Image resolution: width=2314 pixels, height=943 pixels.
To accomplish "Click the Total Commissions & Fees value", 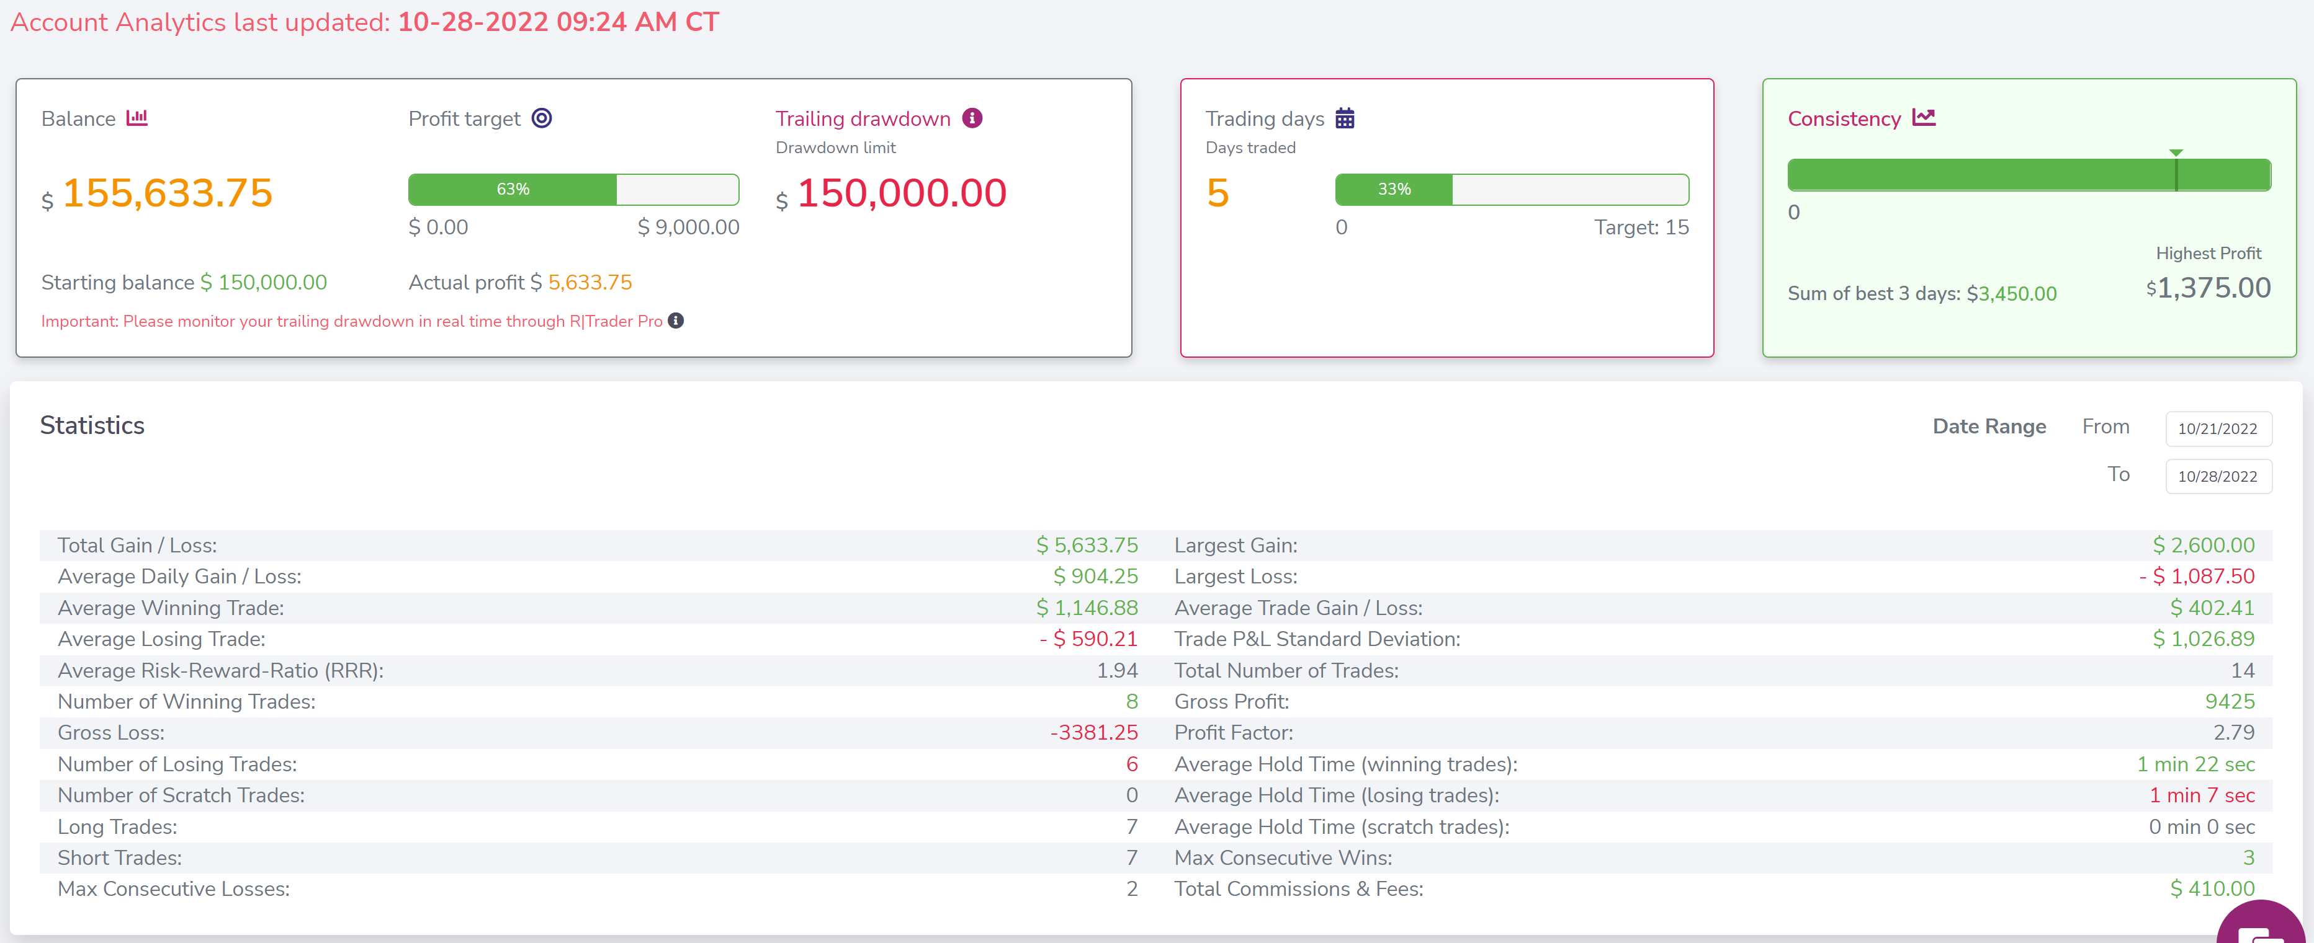I will (x=2212, y=888).
